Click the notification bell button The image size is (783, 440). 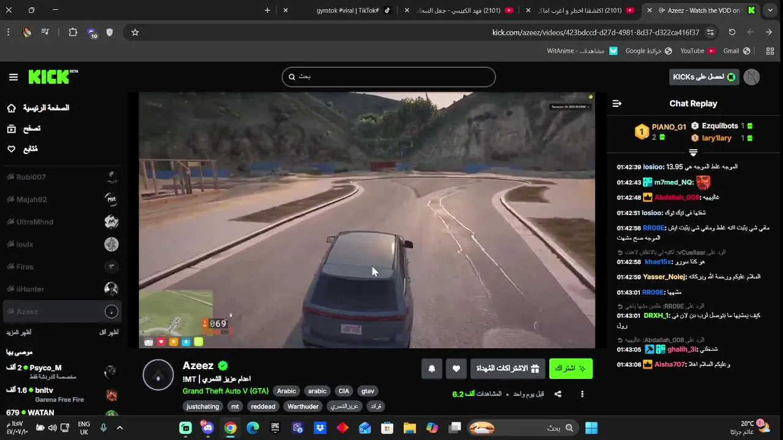point(432,369)
